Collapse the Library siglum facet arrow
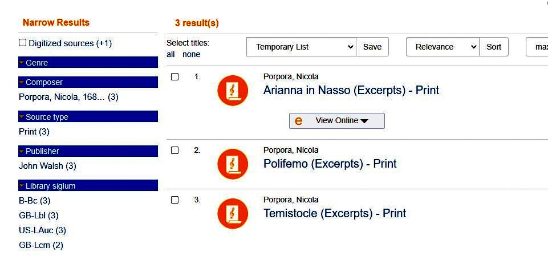The image size is (548, 256). pos(22,186)
